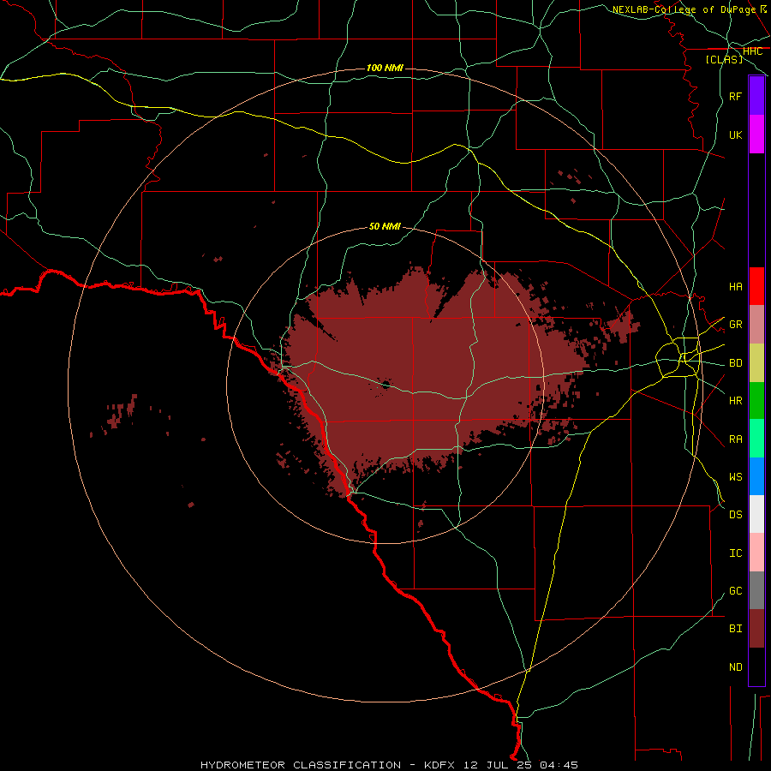
Task: Click the BI legend label
Action: pos(735,629)
